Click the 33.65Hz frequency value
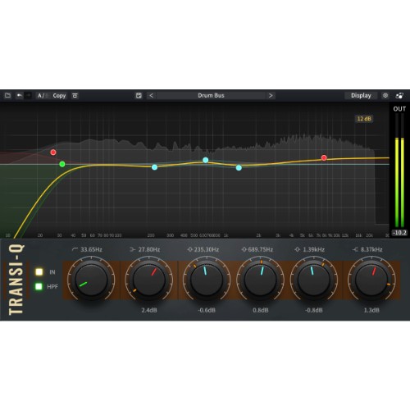Viewport: 410px width, 410px height. (x=91, y=249)
